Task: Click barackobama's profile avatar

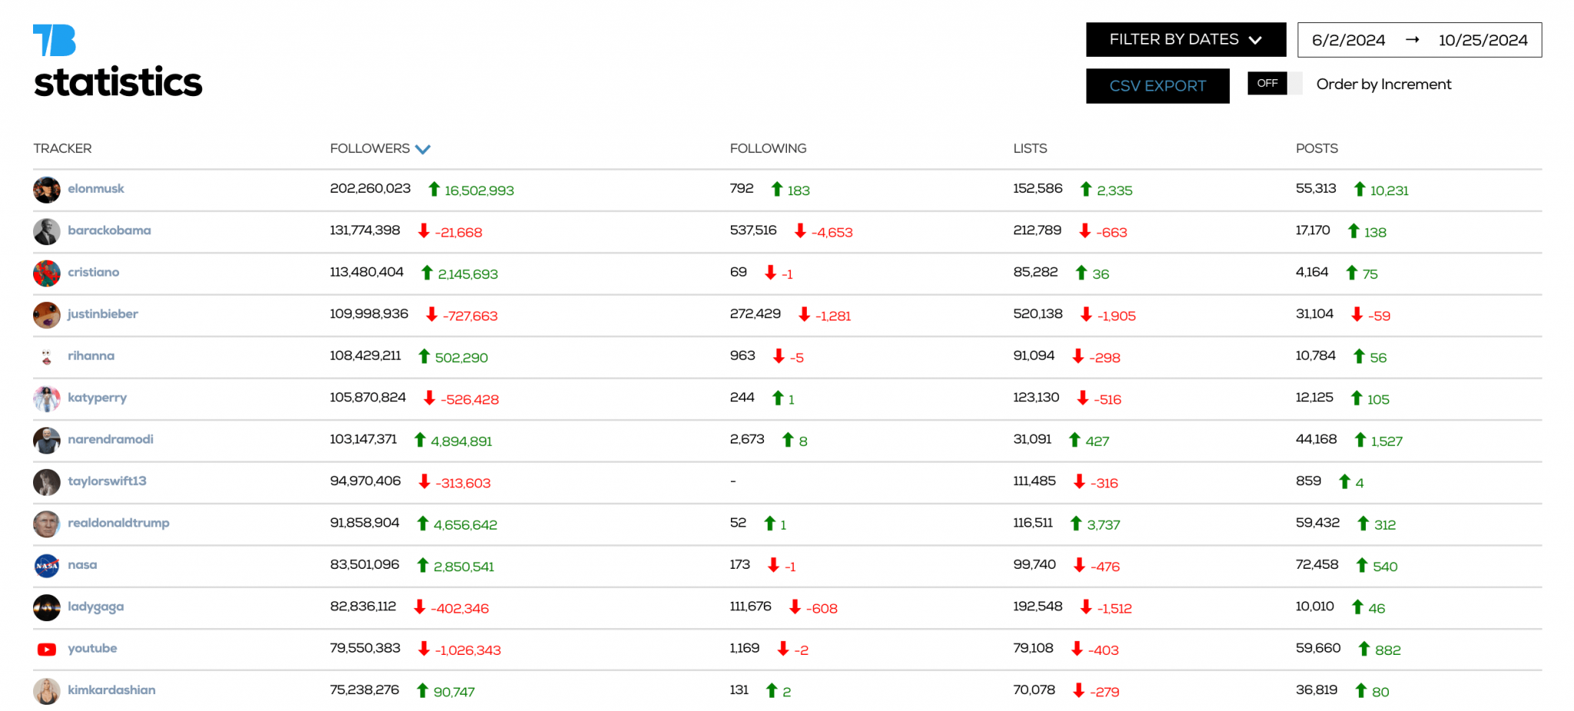Action: click(47, 231)
